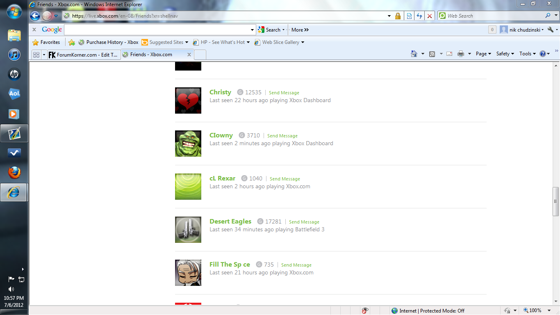This screenshot has width=560, height=315.
Task: Open the address bar dropdown arrow
Action: [389, 16]
